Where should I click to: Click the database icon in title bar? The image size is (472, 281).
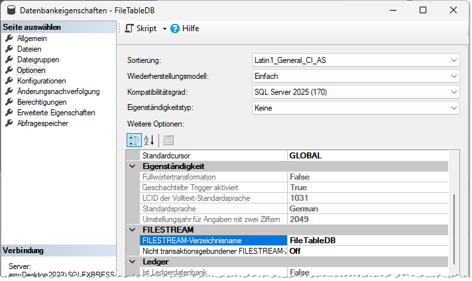[11, 10]
